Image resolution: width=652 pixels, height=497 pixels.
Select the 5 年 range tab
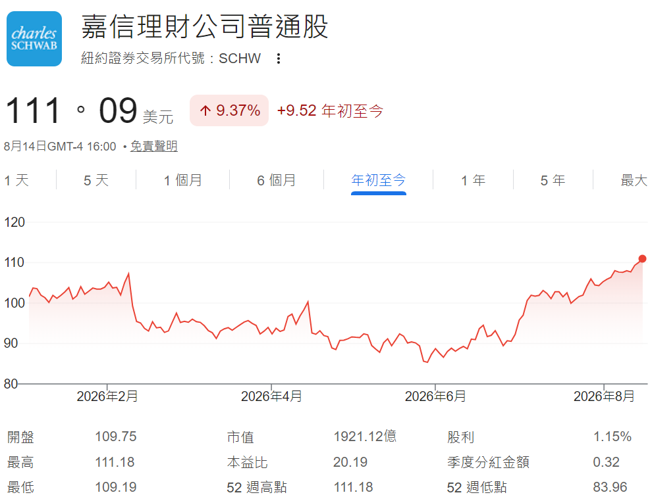(553, 180)
